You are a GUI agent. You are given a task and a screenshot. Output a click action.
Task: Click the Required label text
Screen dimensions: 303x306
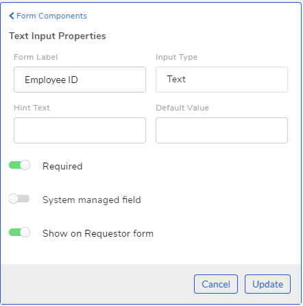click(x=62, y=166)
